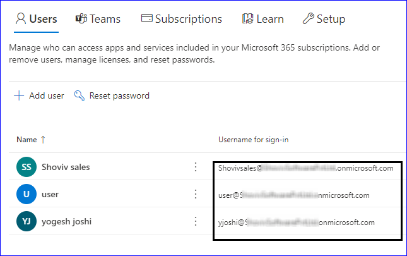Go to the Learn tab

(x=263, y=19)
